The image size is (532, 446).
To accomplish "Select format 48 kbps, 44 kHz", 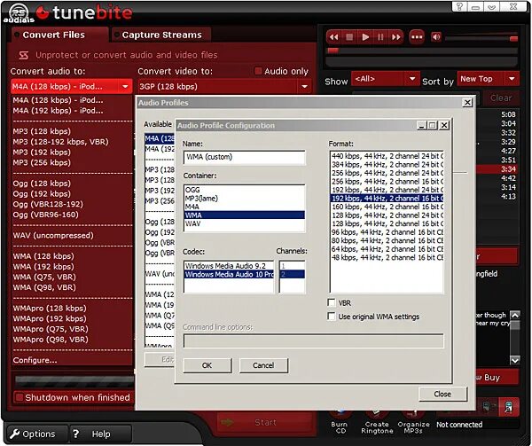I will tap(387, 257).
